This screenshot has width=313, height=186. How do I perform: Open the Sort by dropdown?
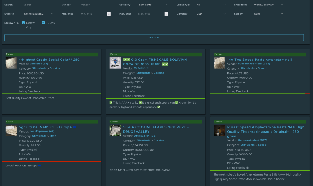click(x=268, y=14)
